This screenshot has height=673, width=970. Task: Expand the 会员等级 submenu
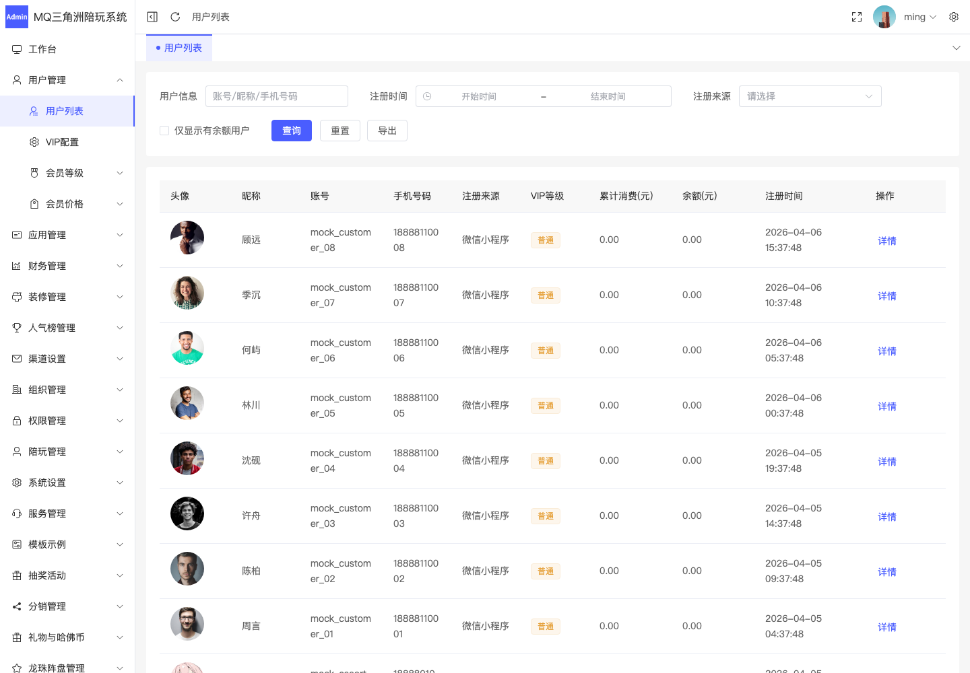67,173
